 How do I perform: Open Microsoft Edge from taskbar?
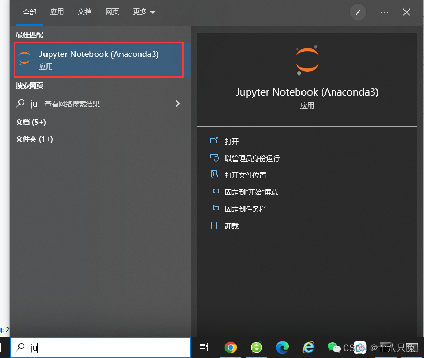coord(282,347)
